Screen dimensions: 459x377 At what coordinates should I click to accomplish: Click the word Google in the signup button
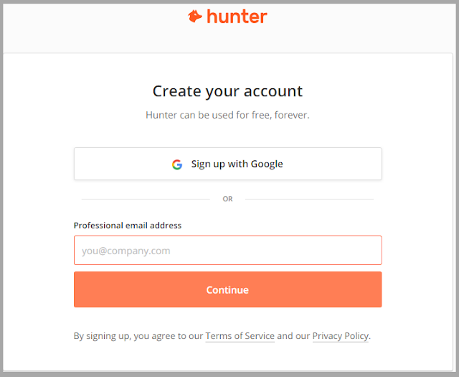coord(267,164)
